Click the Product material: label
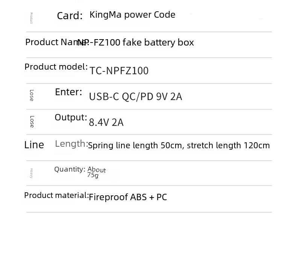This screenshot has height=254, width=297. tap(56, 195)
